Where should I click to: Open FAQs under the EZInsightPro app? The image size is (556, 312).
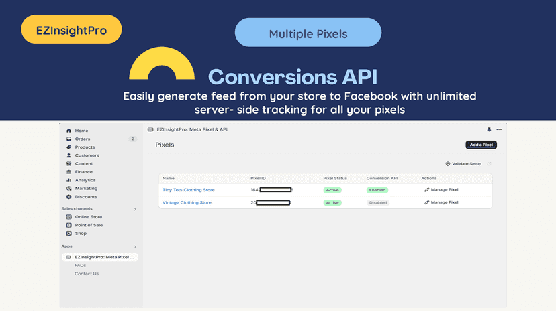pos(80,265)
